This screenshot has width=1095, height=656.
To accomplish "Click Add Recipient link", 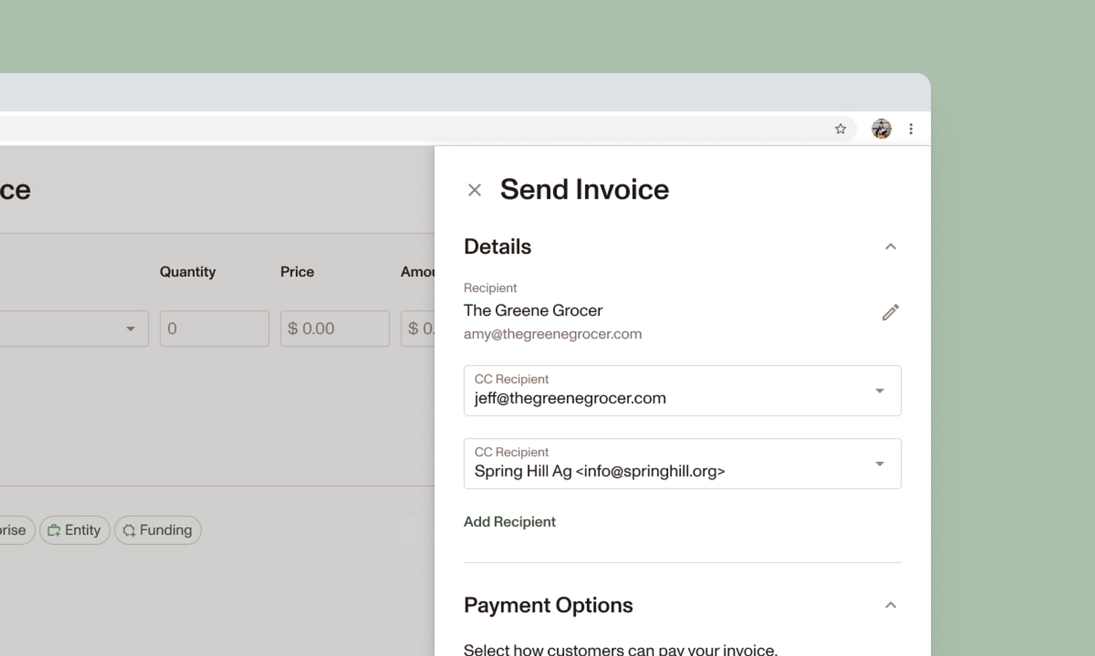I will coord(509,522).
